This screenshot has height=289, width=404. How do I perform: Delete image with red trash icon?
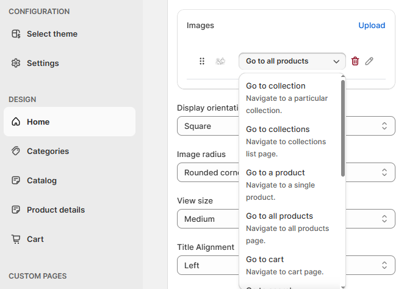point(355,61)
